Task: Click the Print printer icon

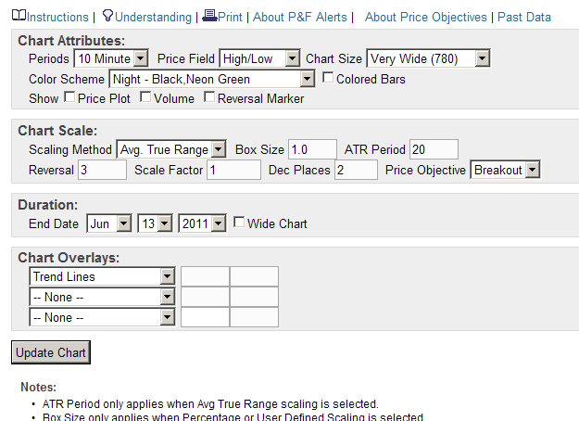Action: (x=209, y=17)
